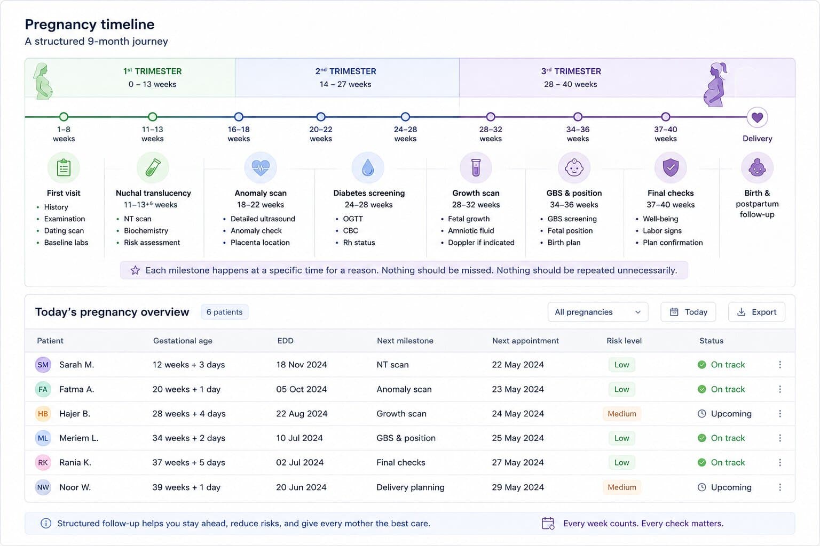The image size is (820, 546).
Task: Click the Medium risk badge for Hajer B.
Action: tap(622, 414)
